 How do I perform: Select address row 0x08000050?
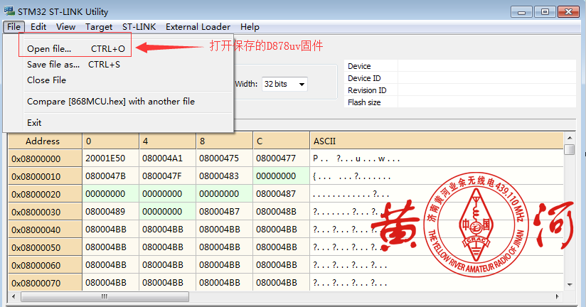pyautogui.click(x=45, y=247)
